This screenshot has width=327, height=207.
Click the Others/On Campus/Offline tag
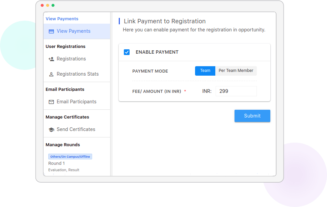[70, 156]
